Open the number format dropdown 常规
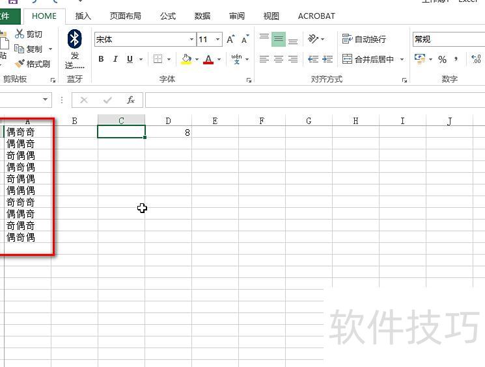This screenshot has width=485, height=367. pos(448,40)
